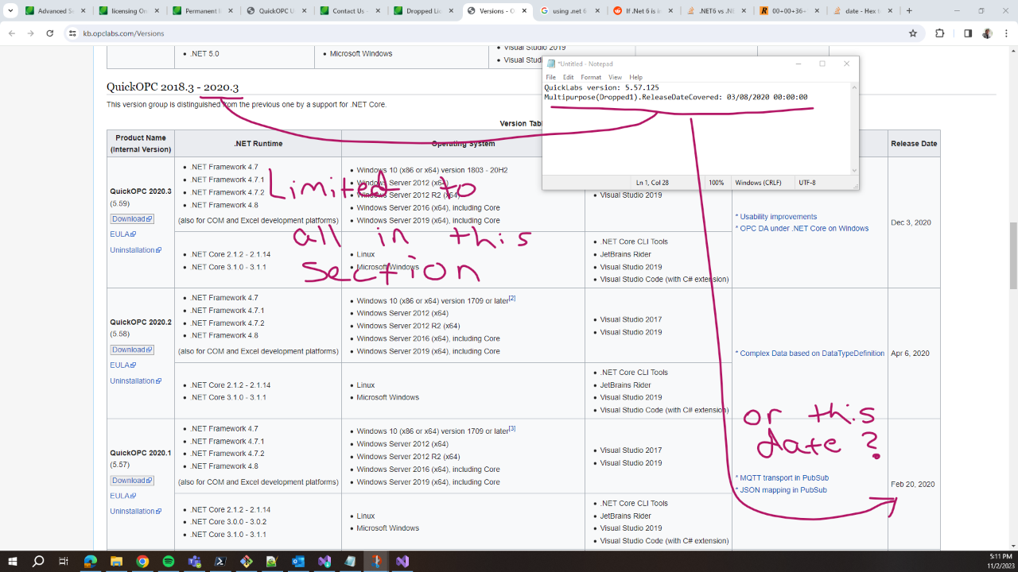1018x572 pixels.
Task: Open Uninstallation link for QuickOPC 2020.2
Action: (135, 381)
